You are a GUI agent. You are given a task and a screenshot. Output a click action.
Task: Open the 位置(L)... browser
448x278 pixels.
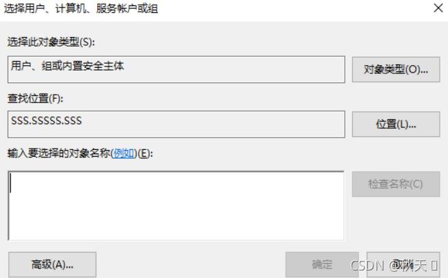[x=396, y=125]
